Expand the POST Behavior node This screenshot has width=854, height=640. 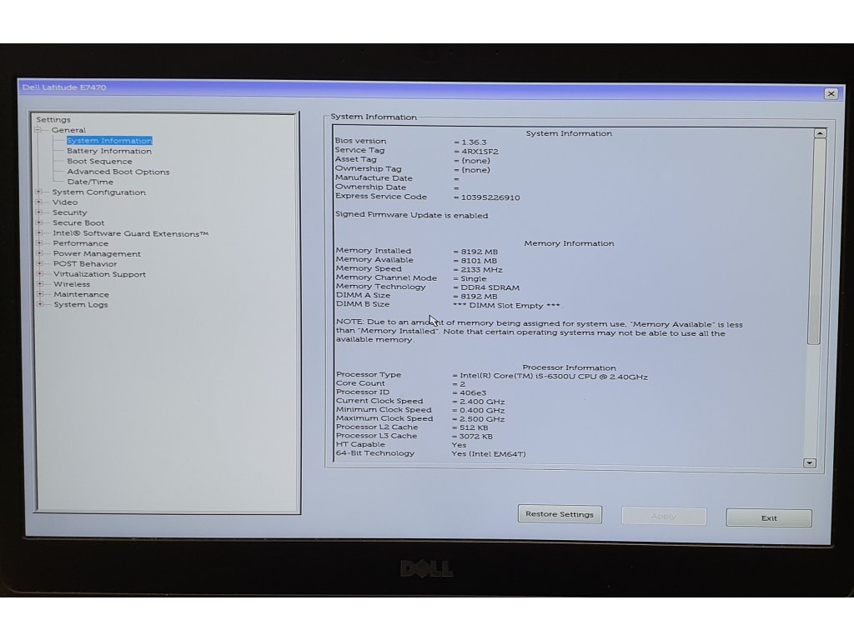39,263
